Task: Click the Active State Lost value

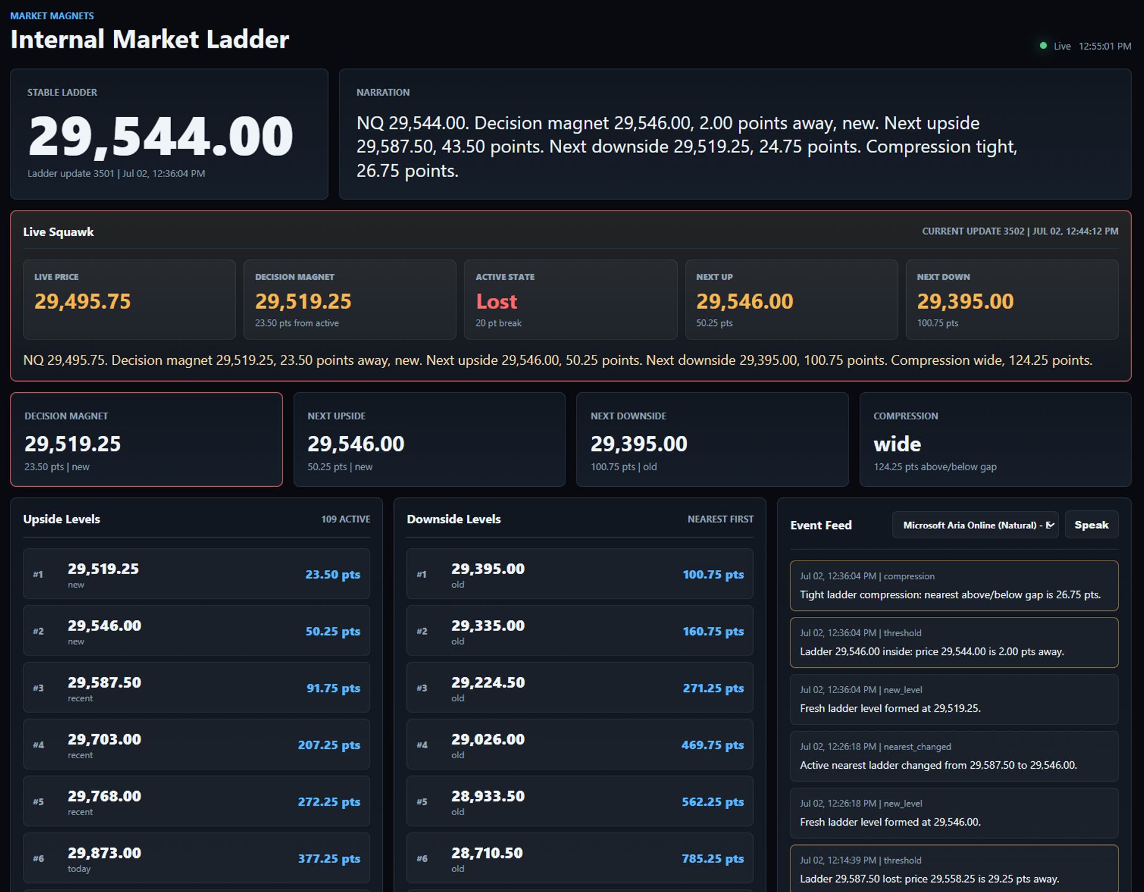Action: [x=496, y=302]
